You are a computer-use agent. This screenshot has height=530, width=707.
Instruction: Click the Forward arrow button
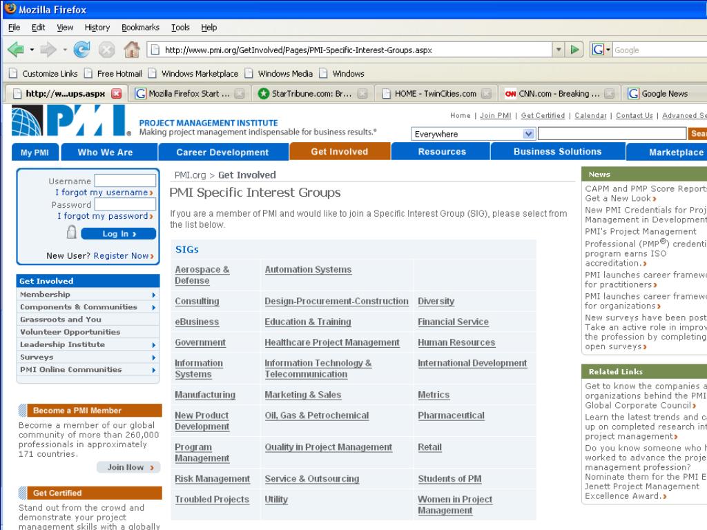pyautogui.click(x=48, y=50)
